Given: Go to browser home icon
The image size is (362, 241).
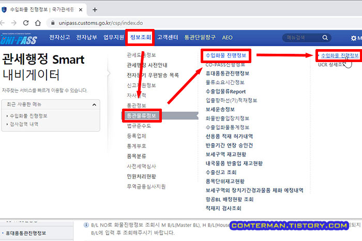Looking at the screenshot, I should 38,23.
